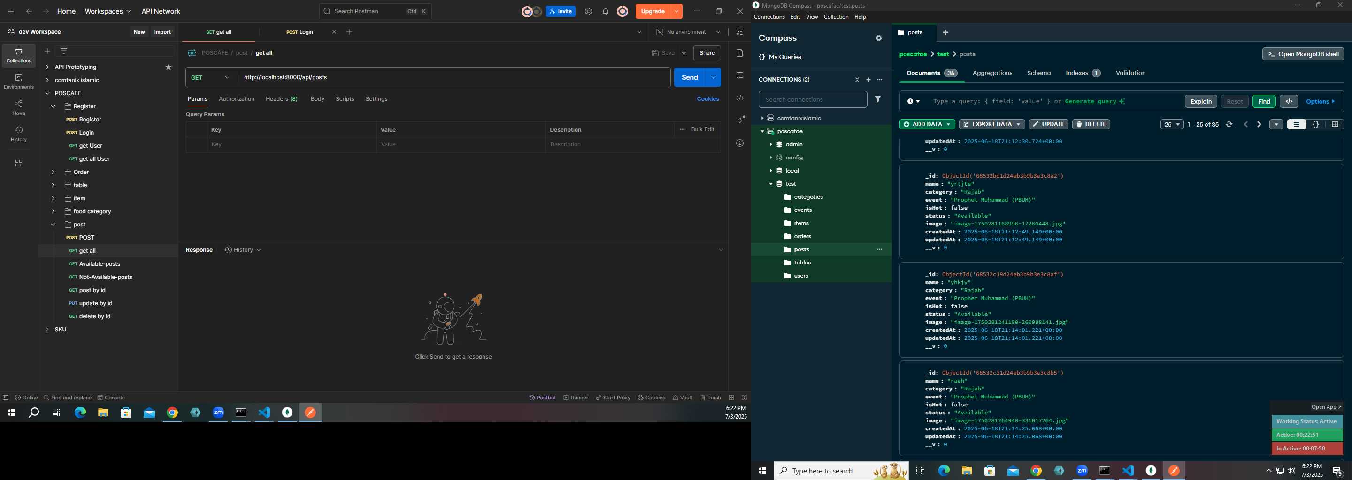Add new connection in Compass

coord(868,80)
